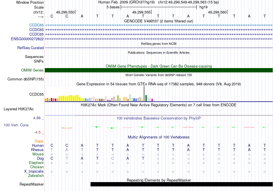Click the RefSeq Curated horizontal intron line
The image size is (273, 191).
159,48
